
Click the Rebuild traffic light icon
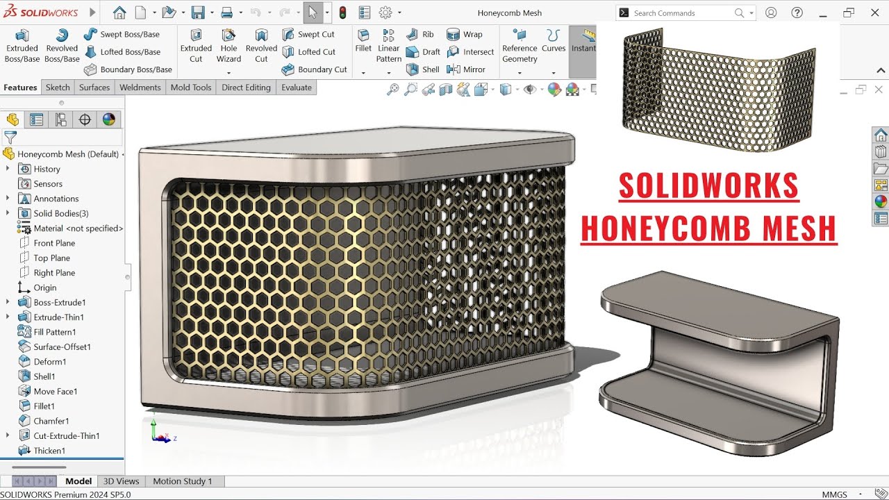click(342, 12)
